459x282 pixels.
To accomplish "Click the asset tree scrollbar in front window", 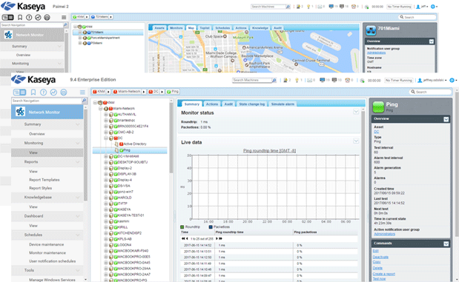I will [x=171, y=138].
